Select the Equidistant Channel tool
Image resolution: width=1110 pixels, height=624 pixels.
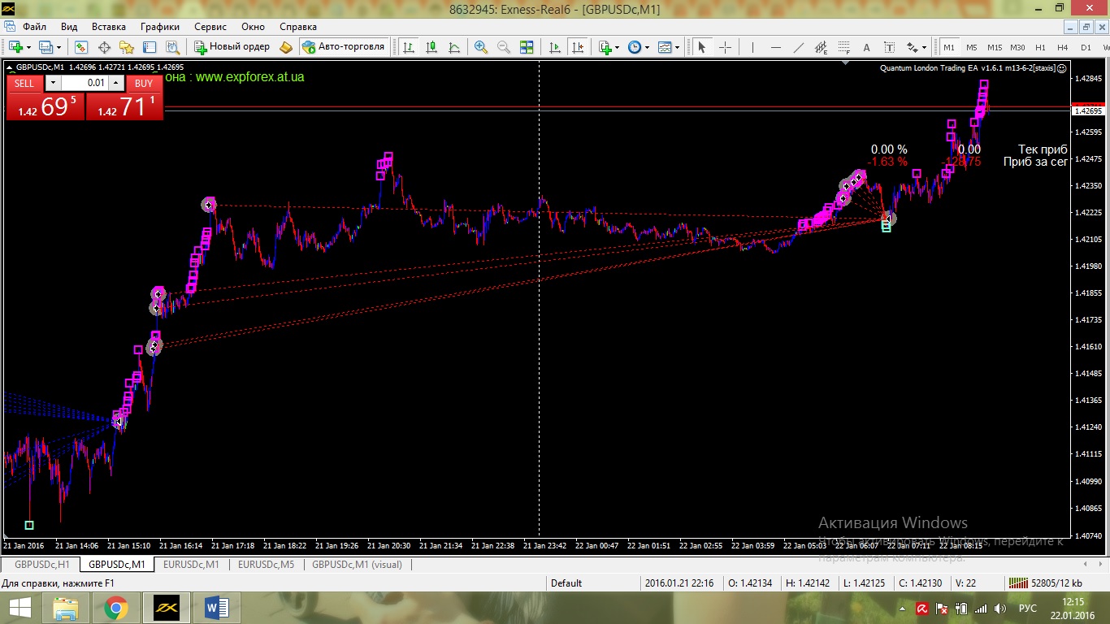[821, 47]
